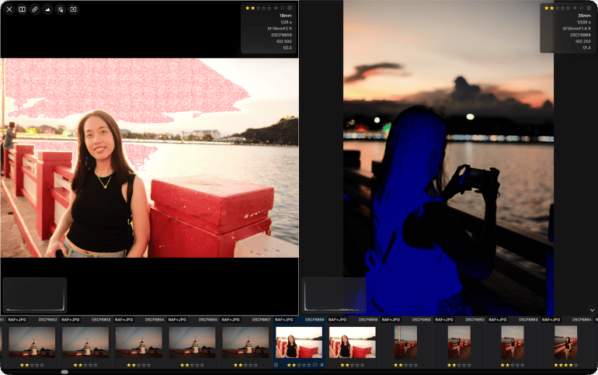598x375 pixels.
Task: Close the compare view with X button
Action: tap(9, 9)
